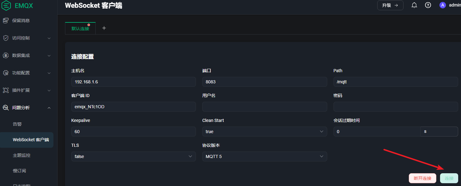The width and height of the screenshot is (461, 186).
Task: Select the 默认连接 tab
Action: click(x=80, y=28)
